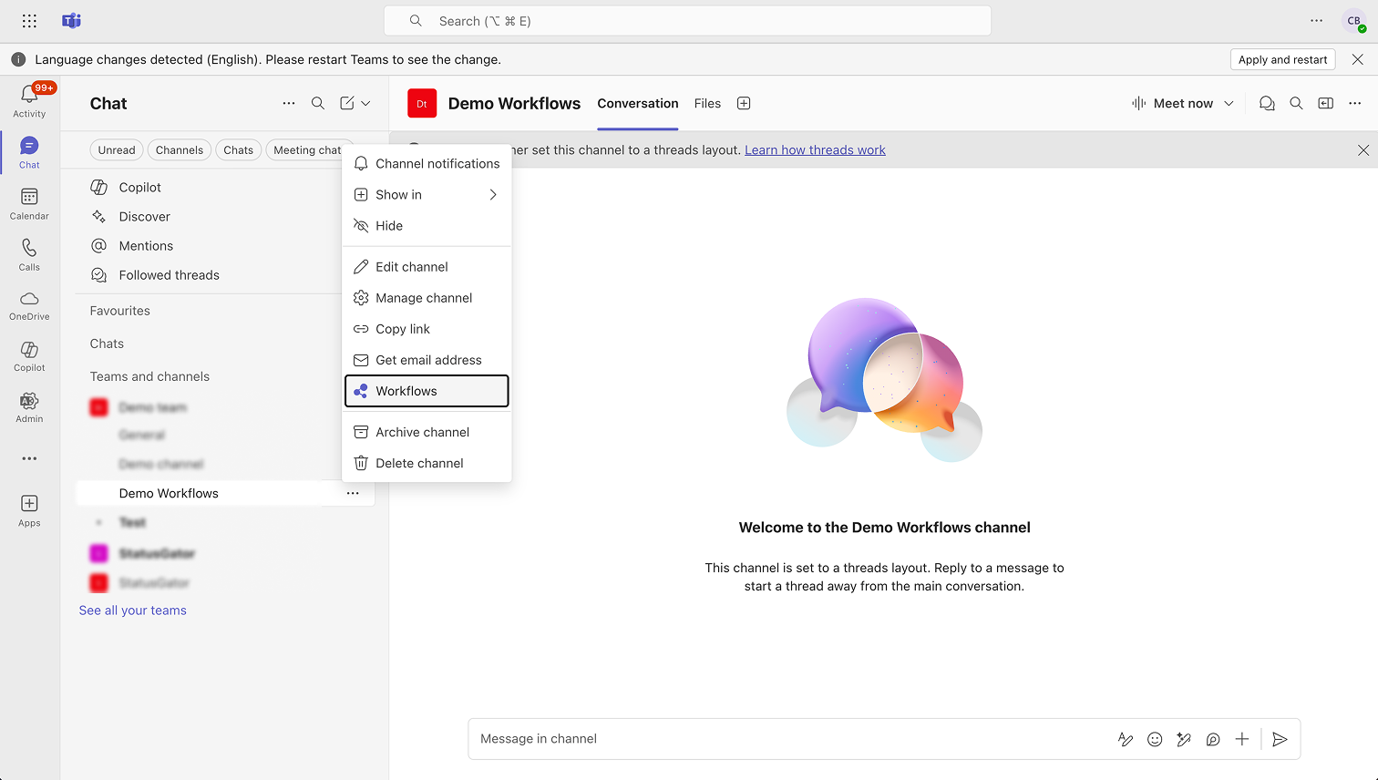This screenshot has width=1378, height=780.
Task: Open Chat panel more options ellipsis
Action: [289, 103]
